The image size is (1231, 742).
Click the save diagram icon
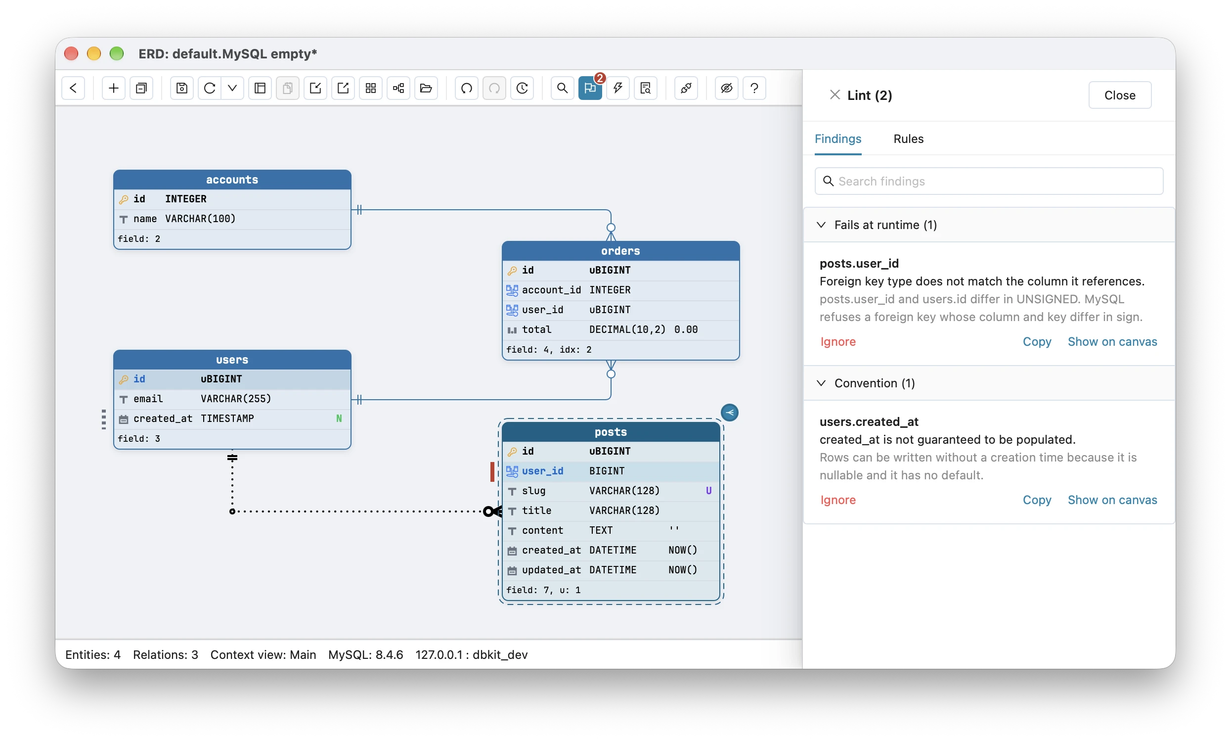(x=182, y=88)
